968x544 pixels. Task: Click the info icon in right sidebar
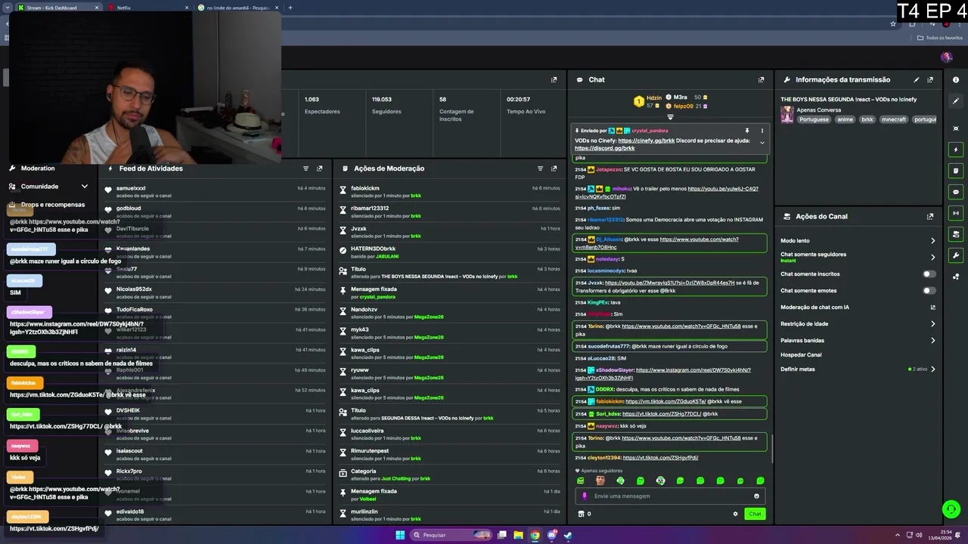pyautogui.click(x=956, y=79)
